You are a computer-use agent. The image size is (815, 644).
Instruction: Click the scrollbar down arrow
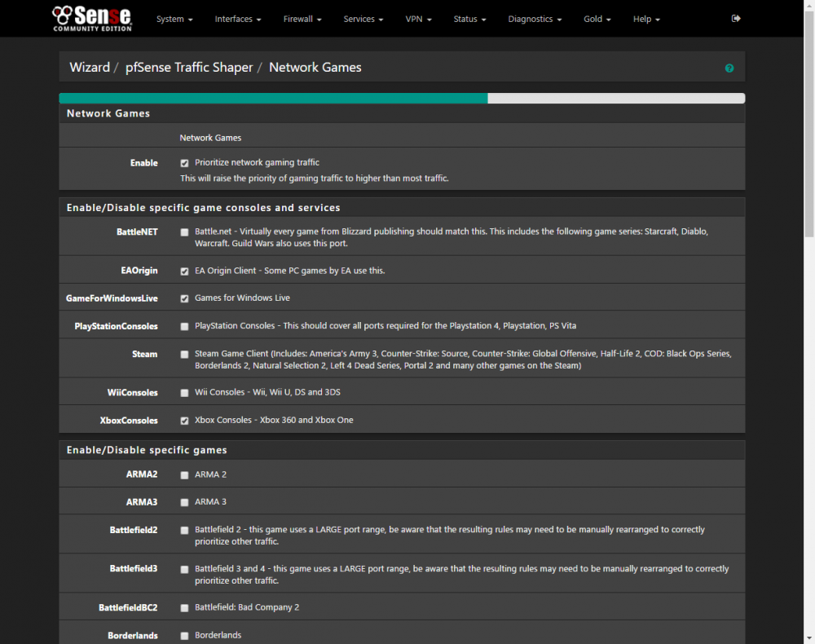coord(809,639)
